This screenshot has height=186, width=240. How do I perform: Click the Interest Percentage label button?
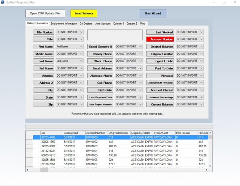pos(160,97)
